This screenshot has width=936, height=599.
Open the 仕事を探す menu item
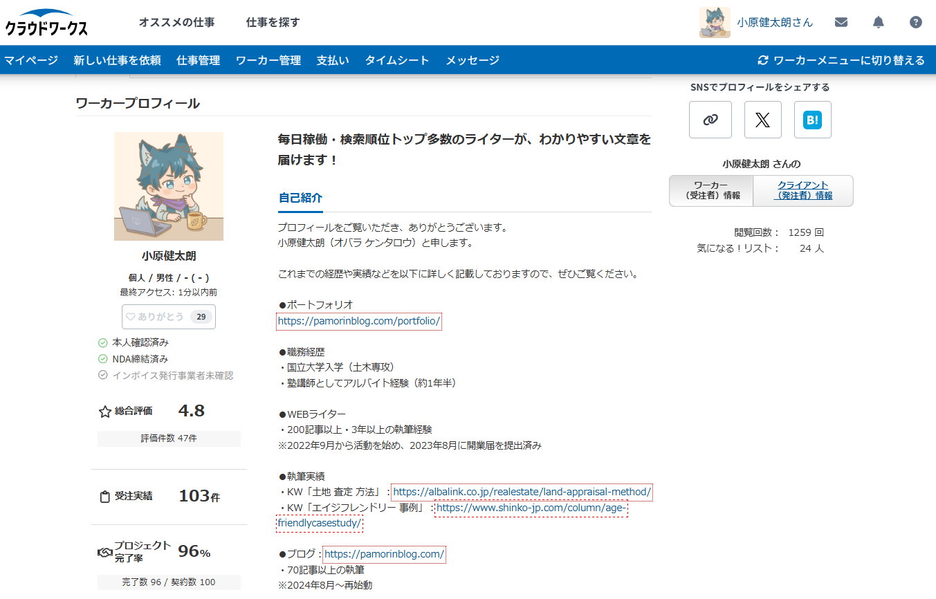tap(273, 21)
